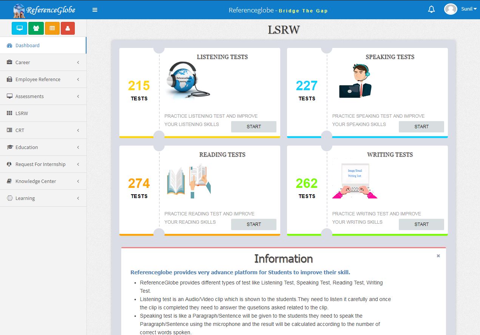Click the Referenceglobe Bridge The Gap title
The height and width of the screenshot is (335, 480).
pos(278,10)
